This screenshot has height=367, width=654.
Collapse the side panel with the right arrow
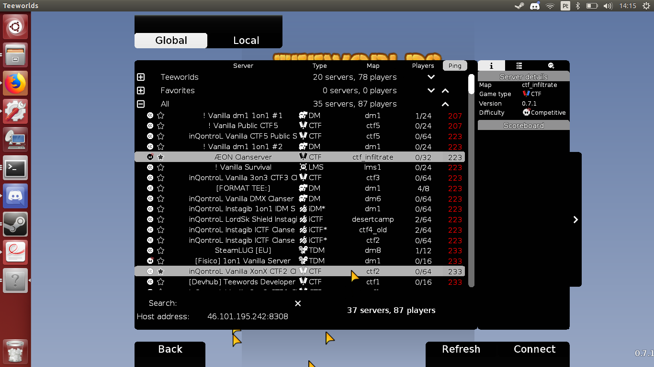[x=575, y=219]
